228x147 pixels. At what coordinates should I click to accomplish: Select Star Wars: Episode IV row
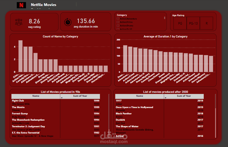(56, 136)
